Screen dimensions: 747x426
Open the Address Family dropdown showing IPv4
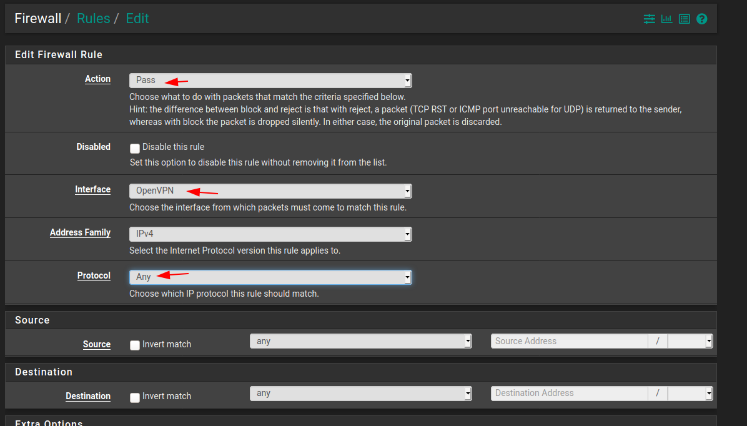point(270,234)
